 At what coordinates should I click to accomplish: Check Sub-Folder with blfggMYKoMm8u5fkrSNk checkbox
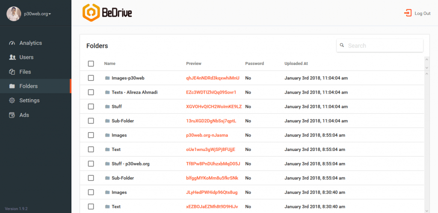pyautogui.click(x=91, y=178)
